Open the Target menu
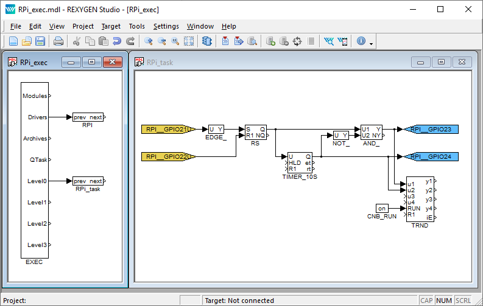The height and width of the screenshot is (306, 483). coord(111,26)
